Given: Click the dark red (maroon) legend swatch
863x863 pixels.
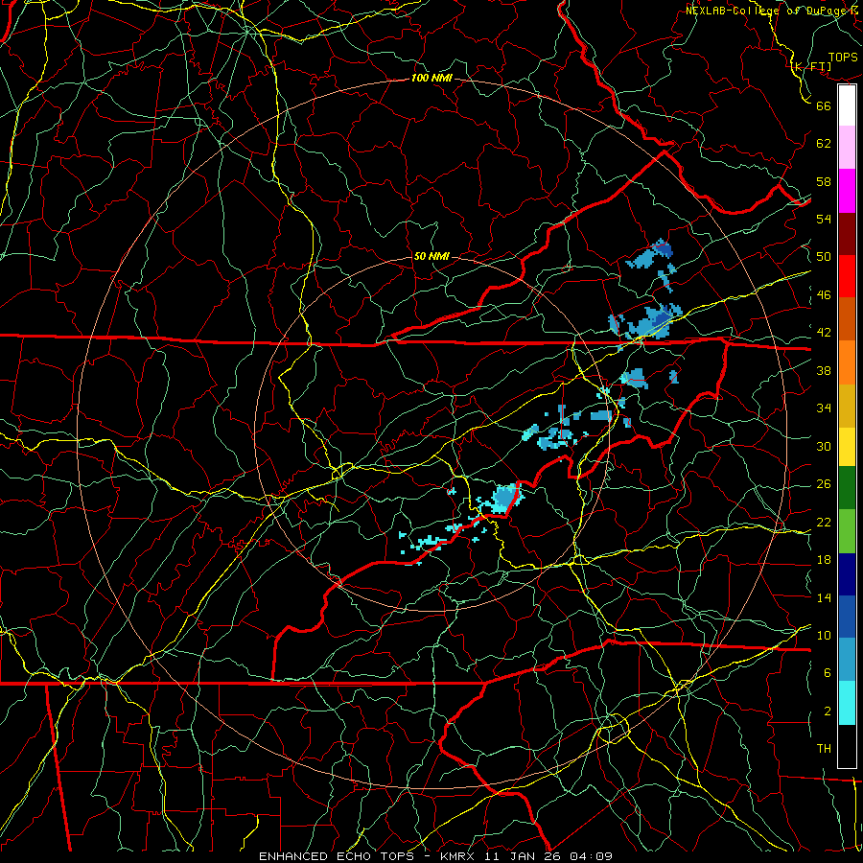Looking at the screenshot, I should pos(847,233).
